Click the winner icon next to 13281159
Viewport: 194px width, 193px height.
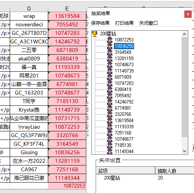[x=110, y=59]
